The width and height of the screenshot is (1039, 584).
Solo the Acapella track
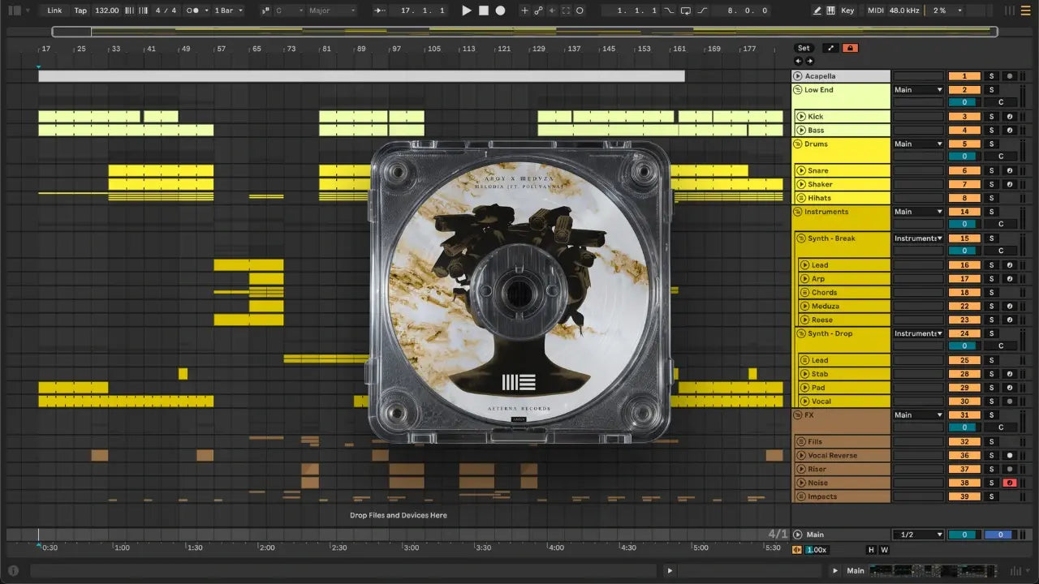990,76
